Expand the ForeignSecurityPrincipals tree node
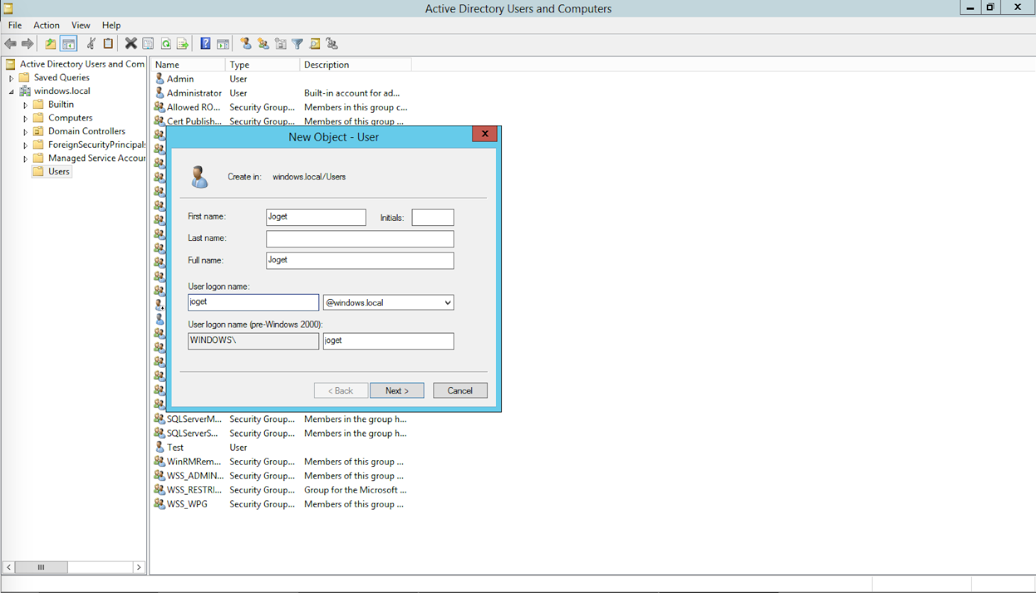This screenshot has width=1036, height=593. (x=25, y=145)
